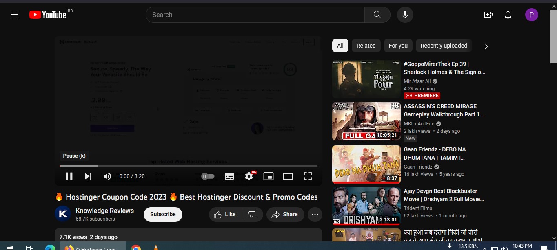
Task: Go to YouTube home via logo
Action: 48,15
